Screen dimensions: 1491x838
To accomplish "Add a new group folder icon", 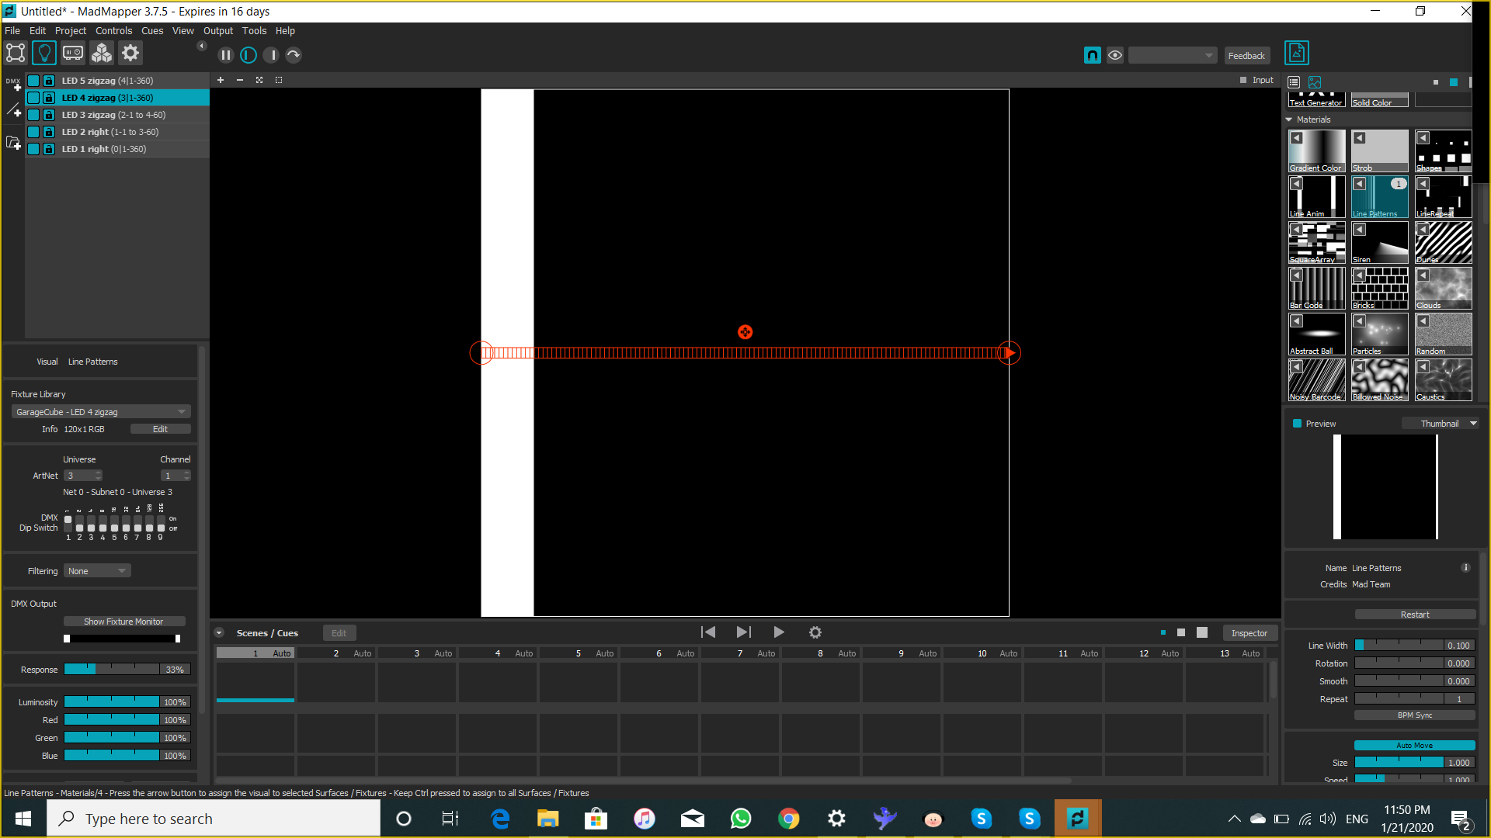I will click(13, 143).
